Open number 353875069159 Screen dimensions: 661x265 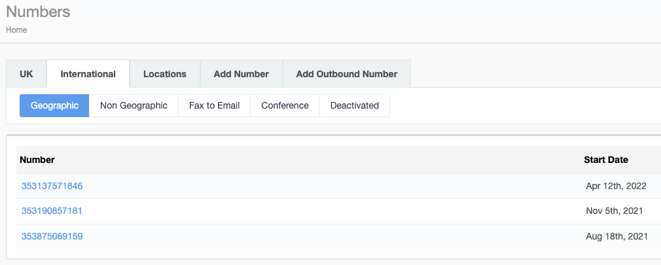52,236
